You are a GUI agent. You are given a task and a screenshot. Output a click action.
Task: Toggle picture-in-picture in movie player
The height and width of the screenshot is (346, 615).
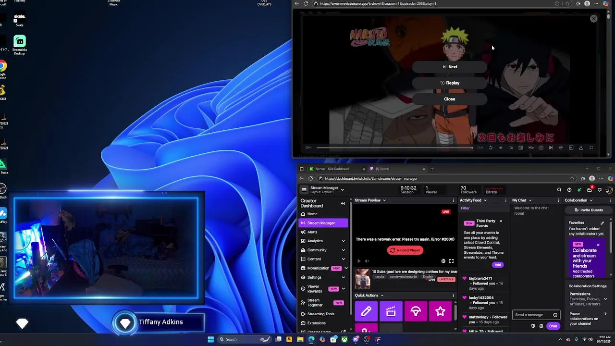521,148
